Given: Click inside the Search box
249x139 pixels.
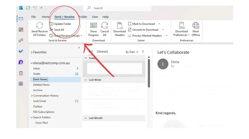Looking at the screenshot, I should 117,8.
